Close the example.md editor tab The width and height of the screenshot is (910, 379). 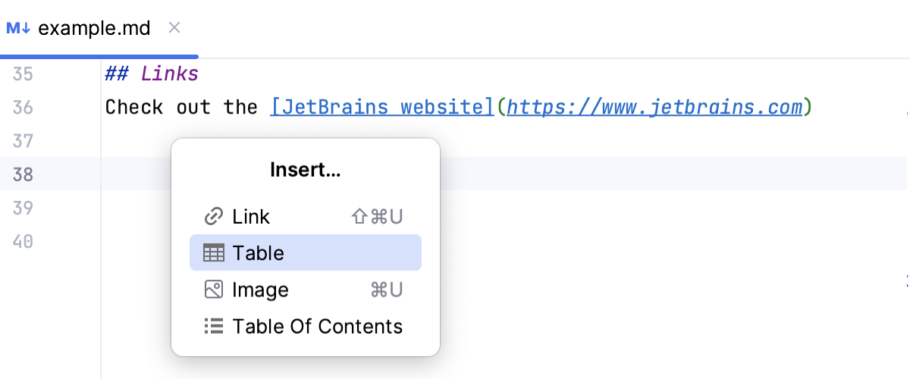[x=174, y=28]
